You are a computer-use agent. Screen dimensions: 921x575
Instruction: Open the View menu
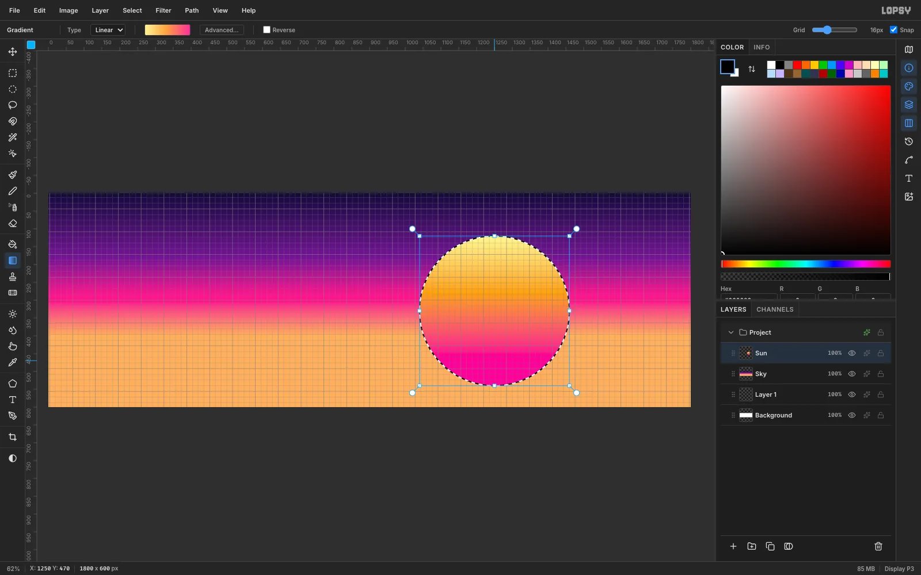coord(220,10)
